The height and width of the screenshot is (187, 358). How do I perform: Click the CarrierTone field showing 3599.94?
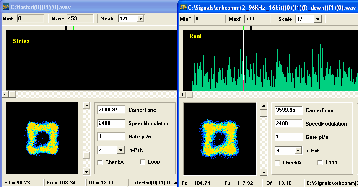coord(111,110)
